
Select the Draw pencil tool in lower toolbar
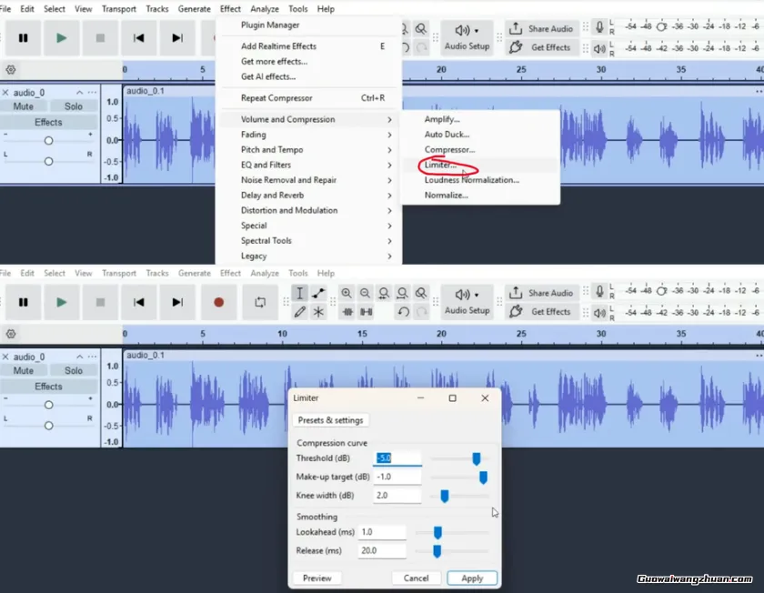point(299,311)
